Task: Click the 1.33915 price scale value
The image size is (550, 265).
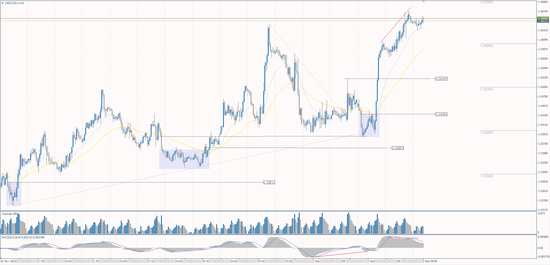Action: (x=543, y=134)
